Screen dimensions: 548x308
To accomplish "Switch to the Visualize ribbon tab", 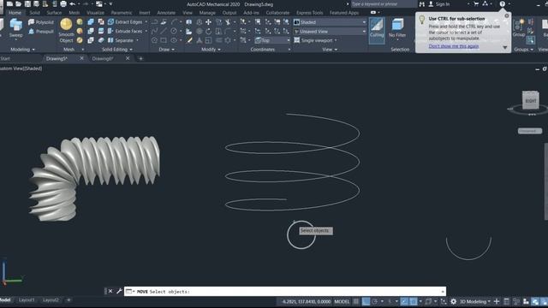I will pos(95,13).
